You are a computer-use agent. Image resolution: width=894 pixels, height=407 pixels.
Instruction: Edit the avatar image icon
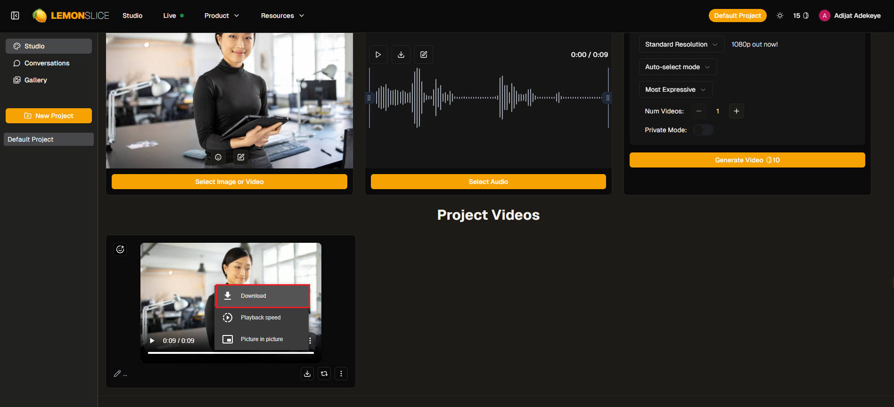241,157
